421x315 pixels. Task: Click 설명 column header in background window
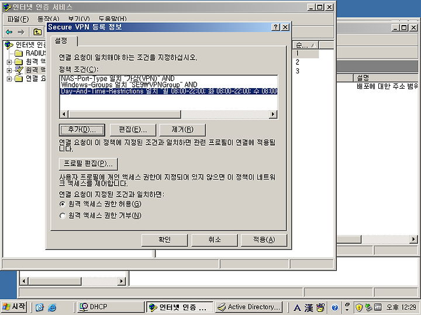(386, 78)
